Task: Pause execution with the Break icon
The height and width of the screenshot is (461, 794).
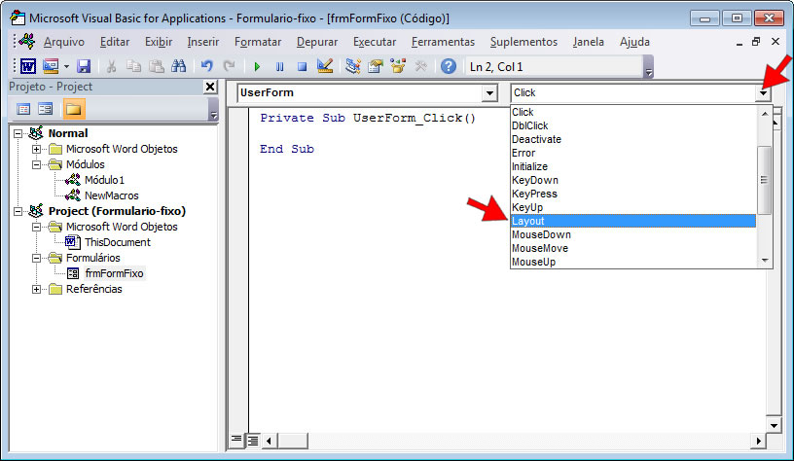Action: [x=279, y=66]
